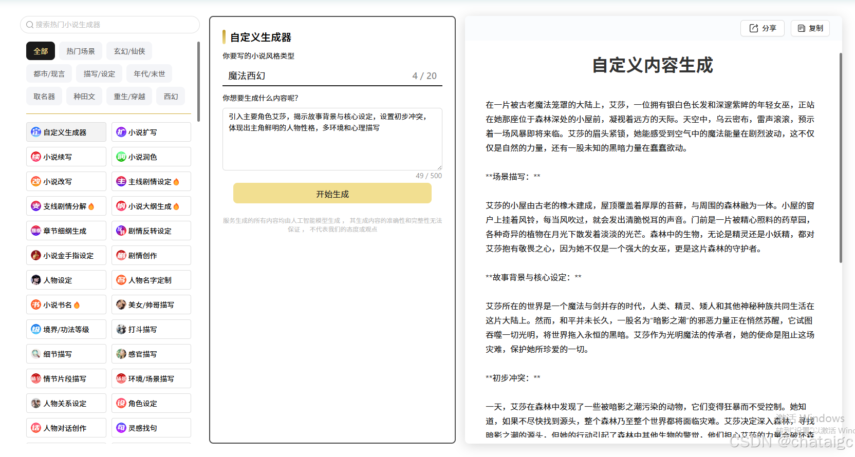Open the 灵感找句 tool label
The image size is (855, 457).
coord(143,428)
